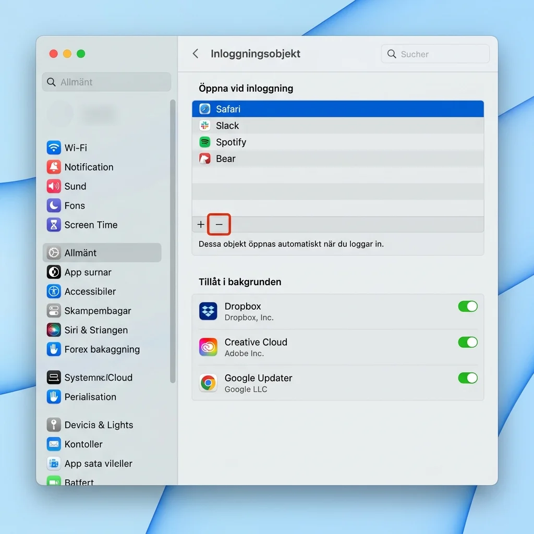Open the Accessibiler icon
534x534 pixels.
[x=54, y=291]
